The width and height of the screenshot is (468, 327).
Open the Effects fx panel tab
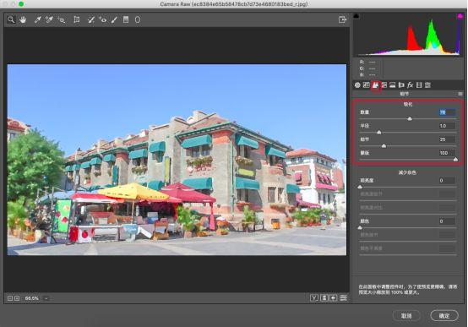pos(410,85)
